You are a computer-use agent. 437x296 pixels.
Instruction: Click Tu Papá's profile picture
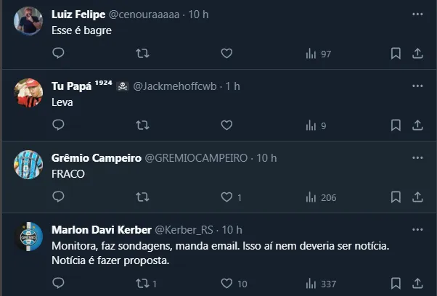pos(28,93)
